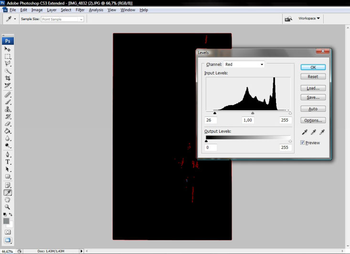This screenshot has height=254, width=350.
Task: Open the Filter menu
Action: point(80,10)
